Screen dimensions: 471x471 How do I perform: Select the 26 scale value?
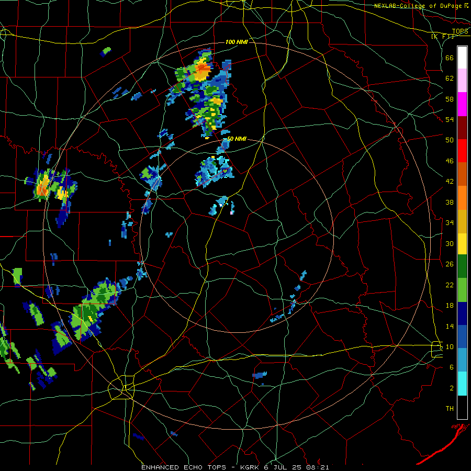450,264
